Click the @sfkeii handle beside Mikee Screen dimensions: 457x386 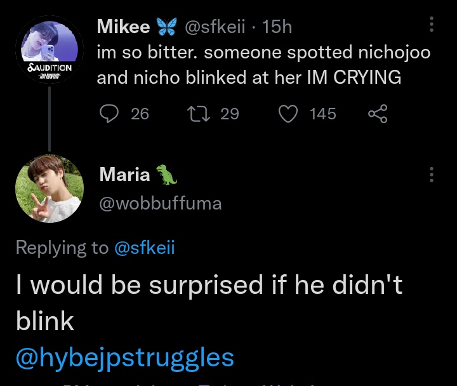(215, 27)
